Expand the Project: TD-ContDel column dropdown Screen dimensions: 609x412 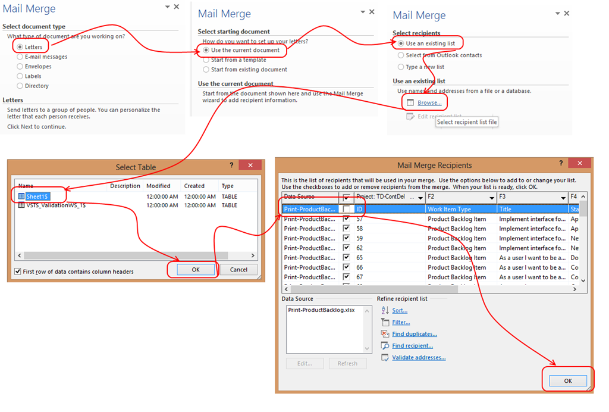(x=421, y=197)
